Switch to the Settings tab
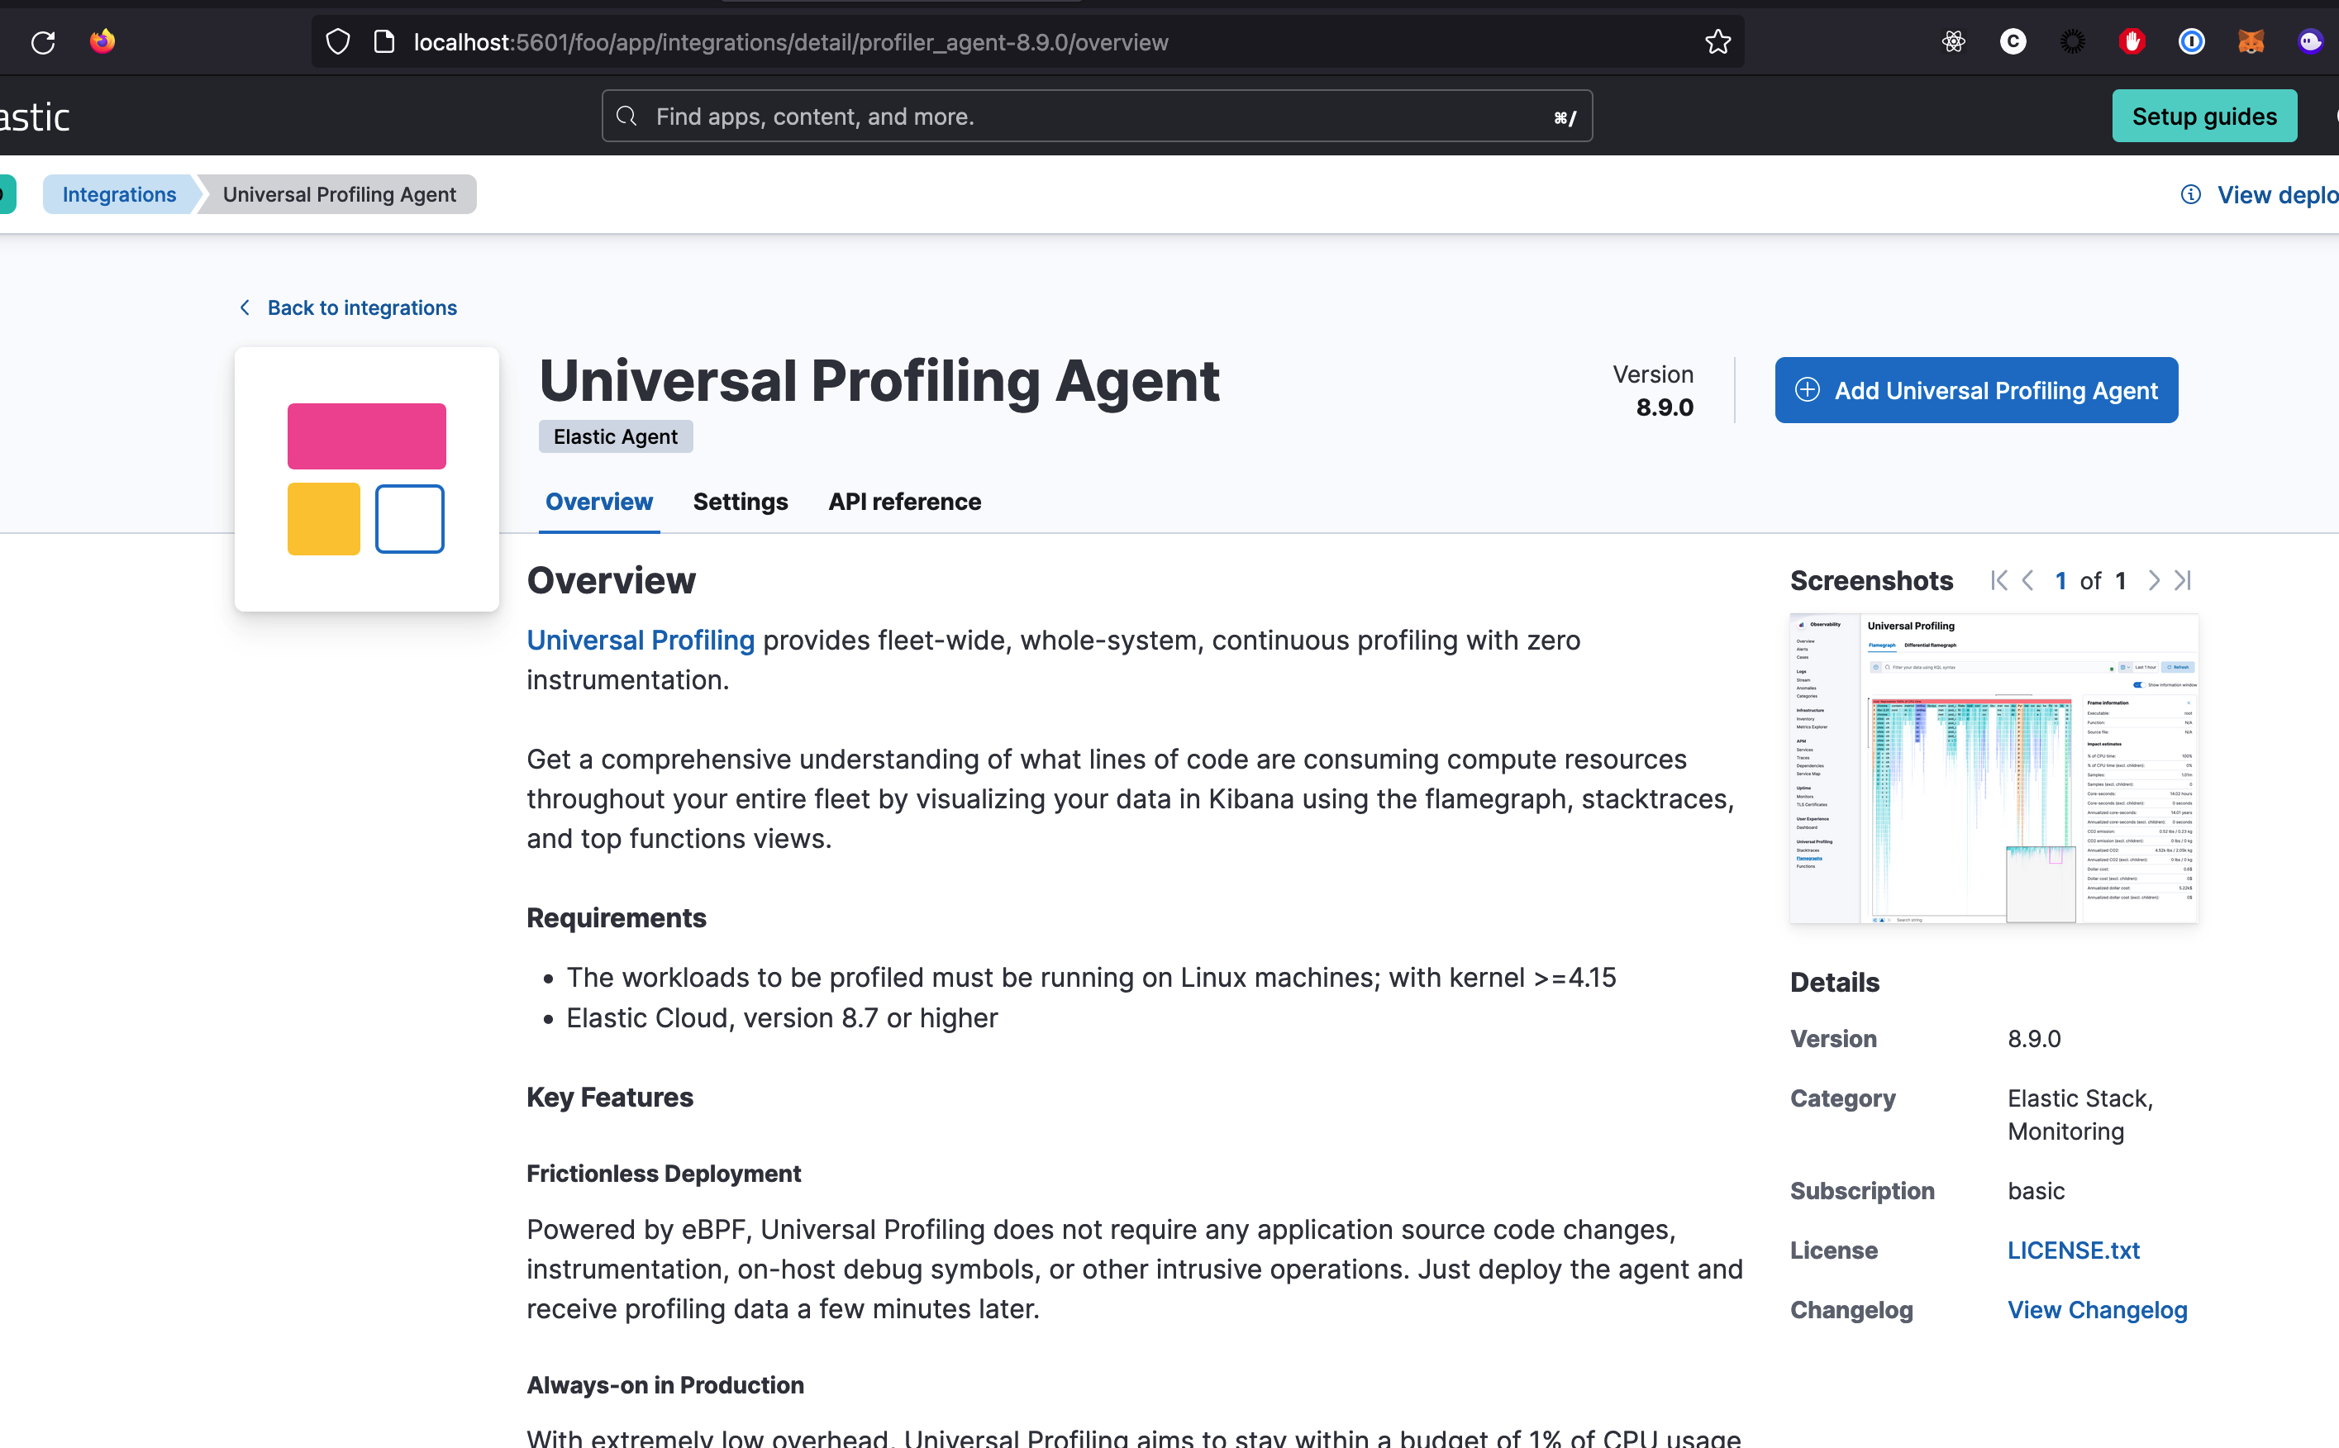Image resolution: width=2339 pixels, height=1448 pixels. click(740, 501)
